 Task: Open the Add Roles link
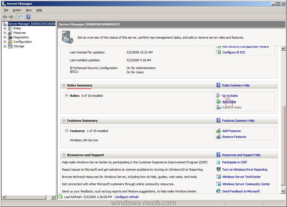click(x=229, y=102)
